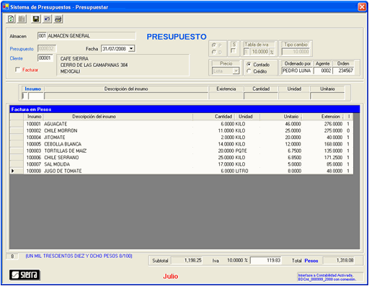Select the CEBOLLA BLANCA row
Viewport: 369px width, 286px height.
[x=182, y=144]
